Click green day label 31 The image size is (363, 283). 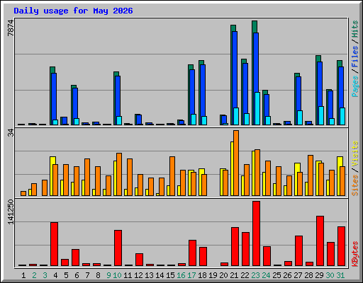click(340, 275)
